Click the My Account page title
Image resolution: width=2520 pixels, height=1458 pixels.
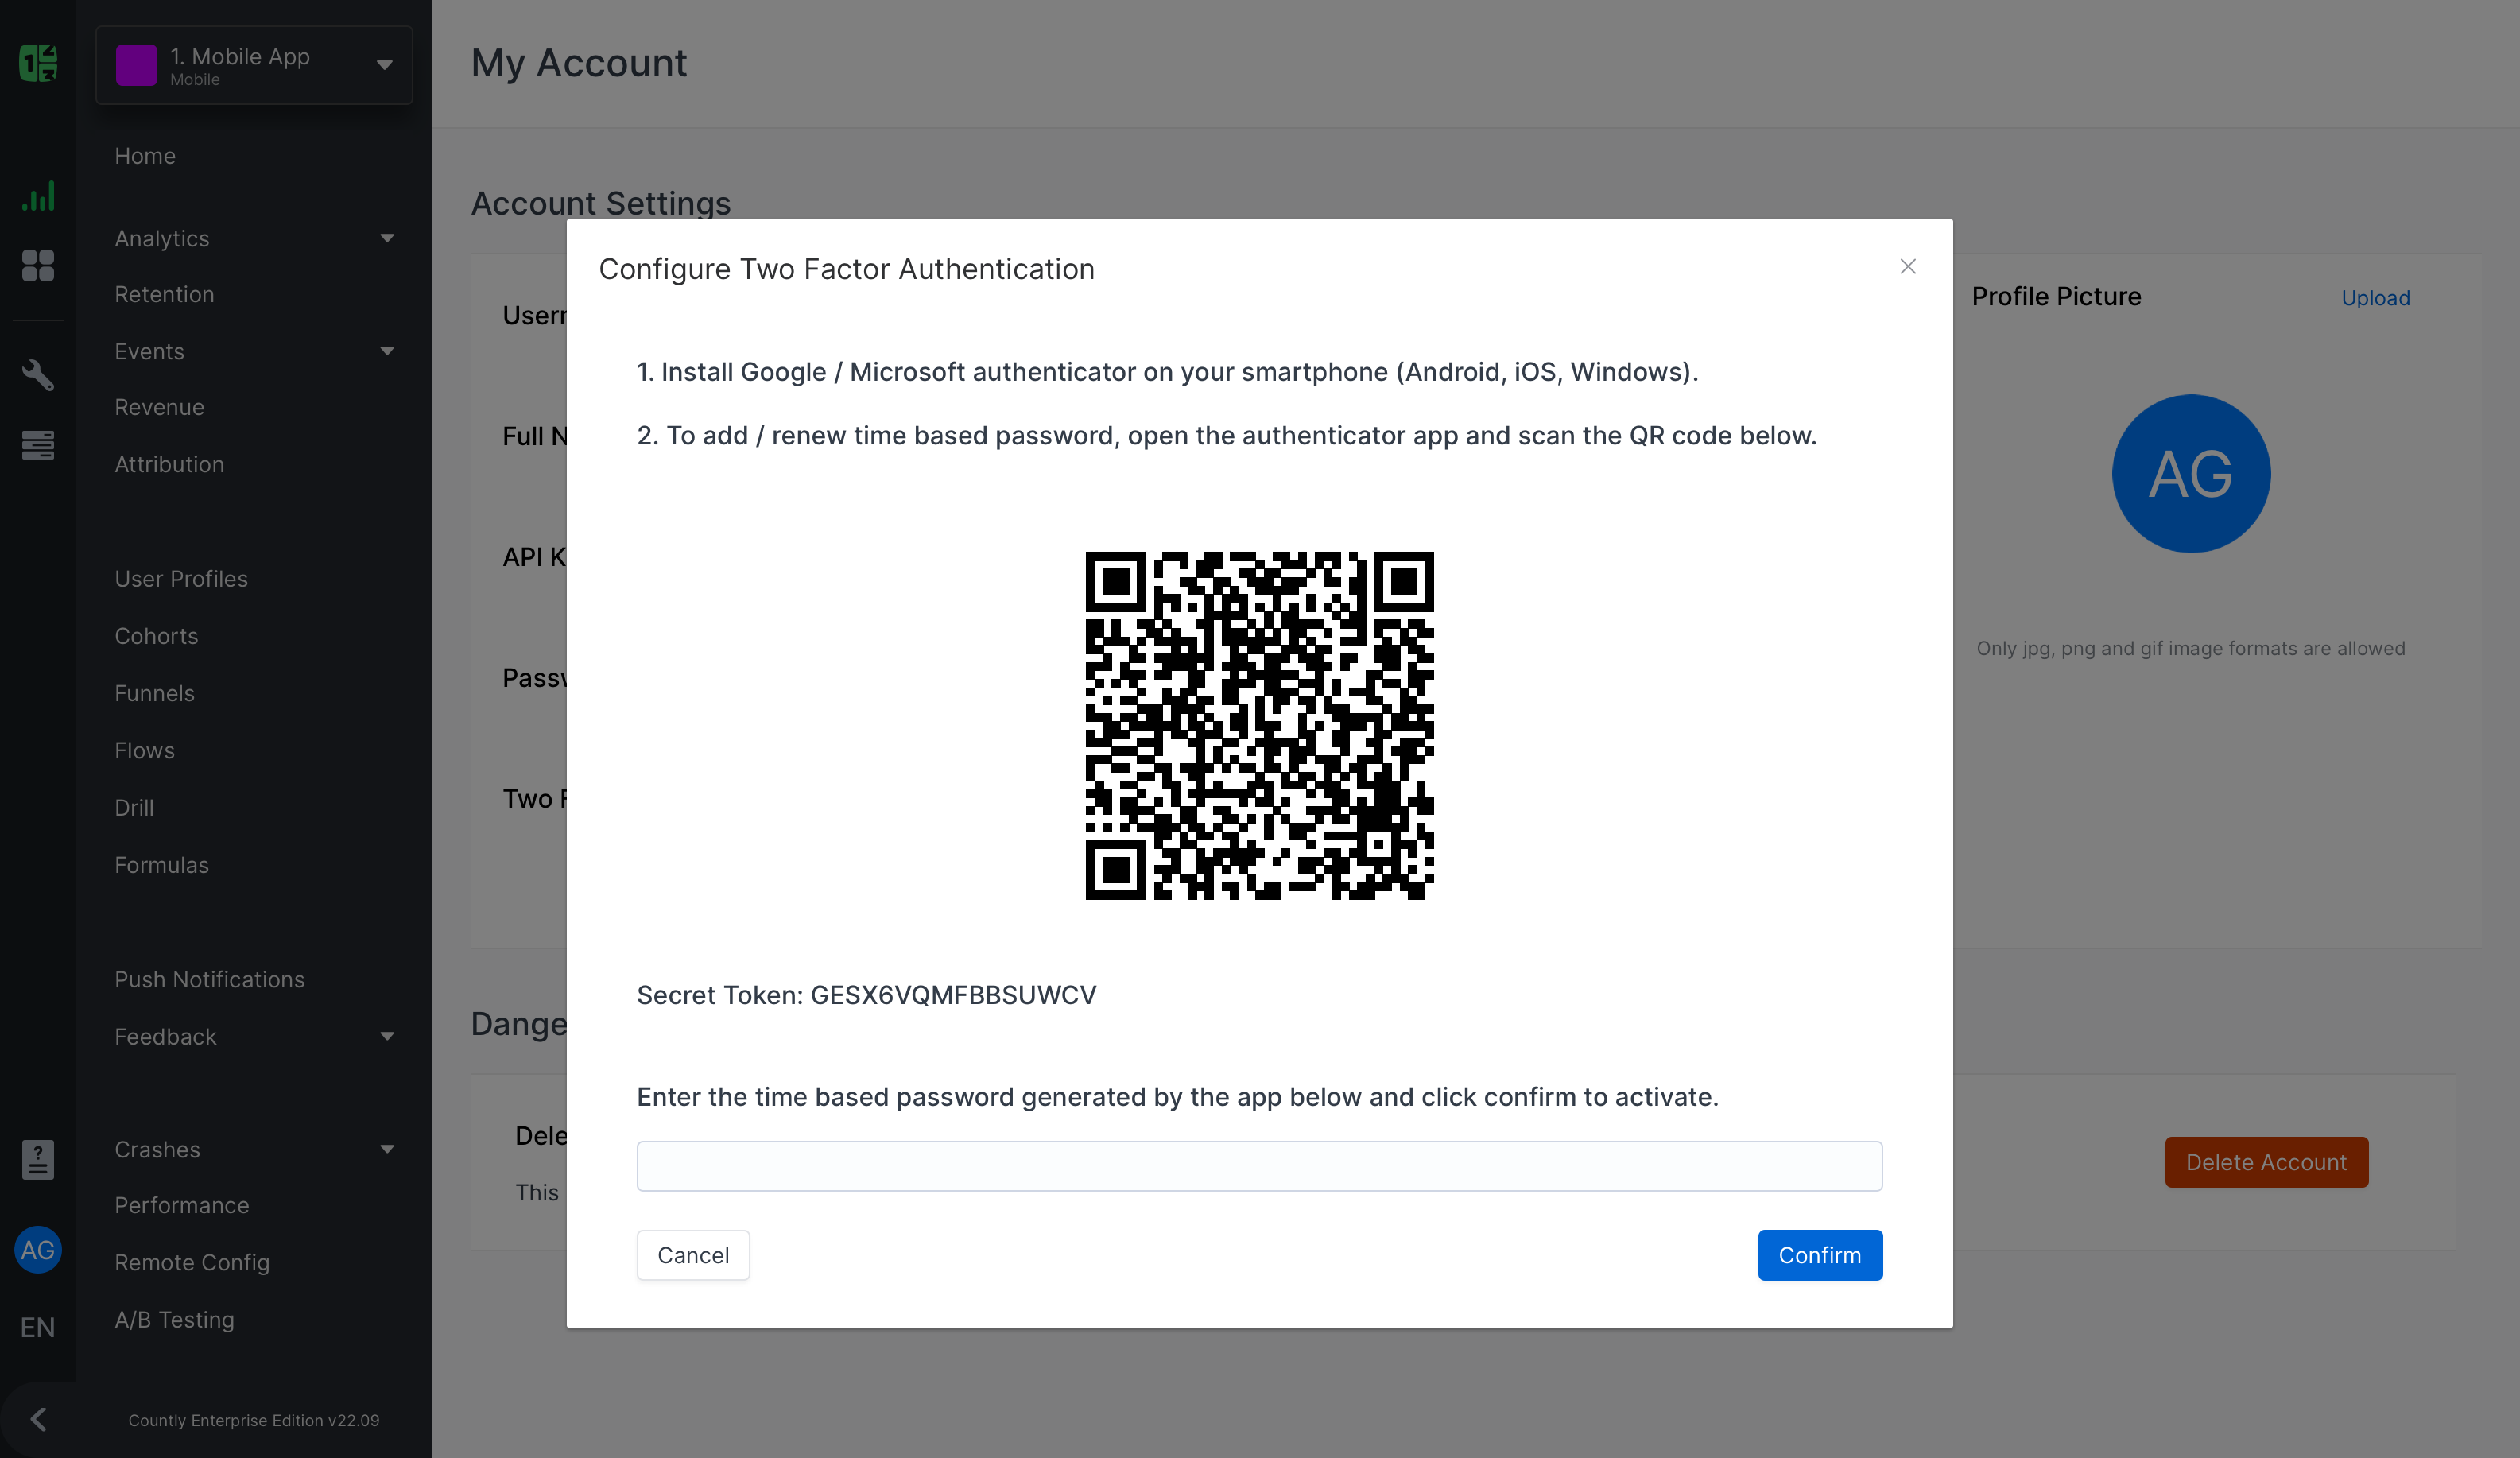(579, 63)
